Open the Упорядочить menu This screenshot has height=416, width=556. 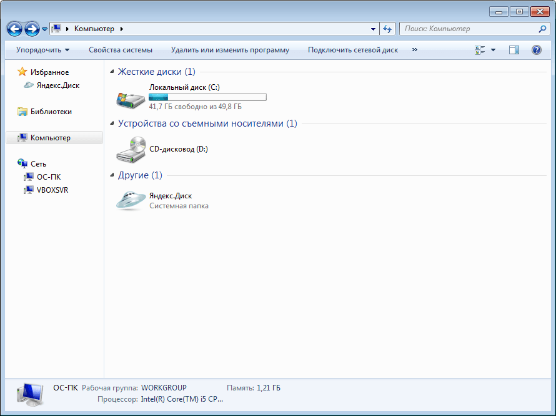(42, 50)
